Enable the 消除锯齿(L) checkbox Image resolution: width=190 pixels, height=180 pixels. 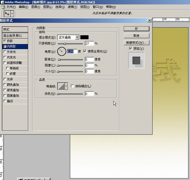[73, 86]
